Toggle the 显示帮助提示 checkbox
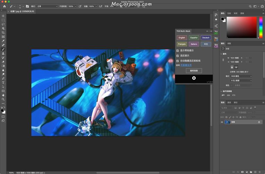Image resolution: width=265 pixels, height=174 pixels. coord(177,50)
